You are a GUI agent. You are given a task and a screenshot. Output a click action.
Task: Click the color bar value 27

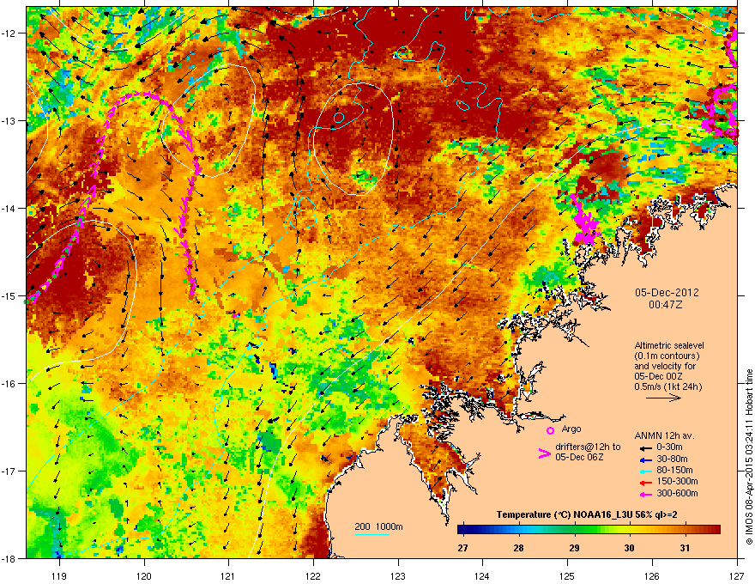(462, 548)
